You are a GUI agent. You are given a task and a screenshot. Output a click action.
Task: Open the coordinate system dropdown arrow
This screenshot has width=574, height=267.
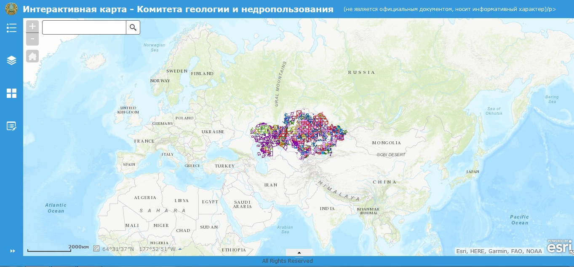point(180,249)
